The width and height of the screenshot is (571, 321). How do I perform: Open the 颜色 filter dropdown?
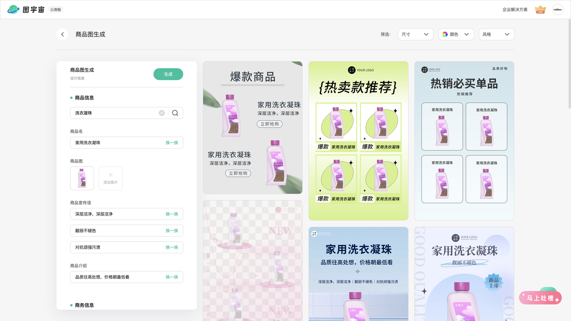coord(456,34)
